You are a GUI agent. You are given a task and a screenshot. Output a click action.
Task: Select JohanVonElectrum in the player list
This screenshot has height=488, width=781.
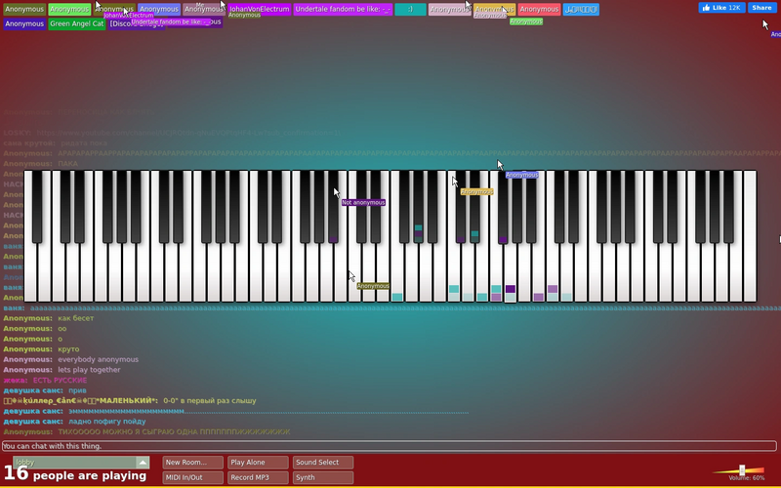[259, 9]
